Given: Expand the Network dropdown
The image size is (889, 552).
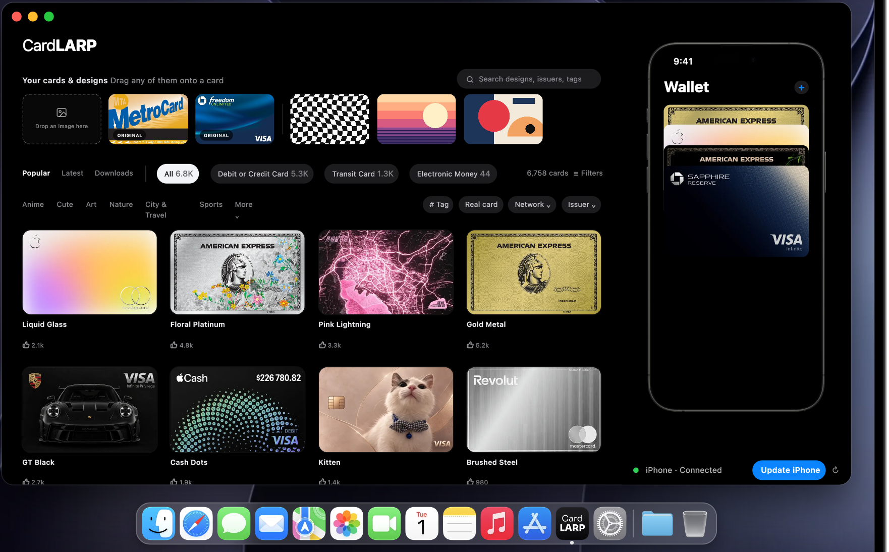Looking at the screenshot, I should click(x=532, y=204).
